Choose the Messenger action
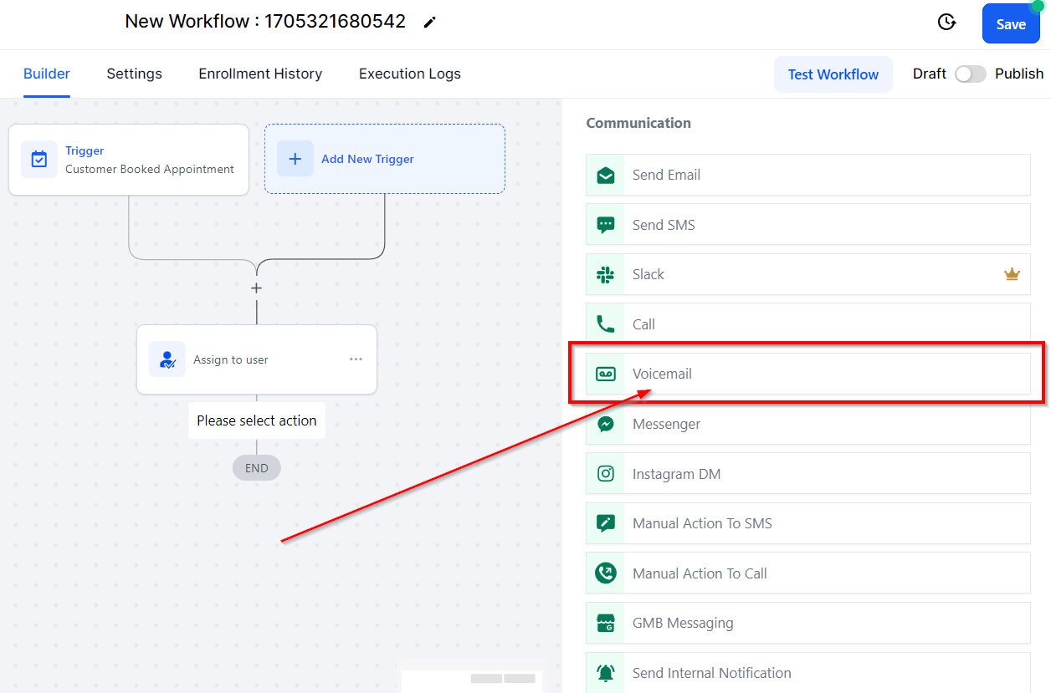The image size is (1051, 693). pyautogui.click(x=808, y=424)
